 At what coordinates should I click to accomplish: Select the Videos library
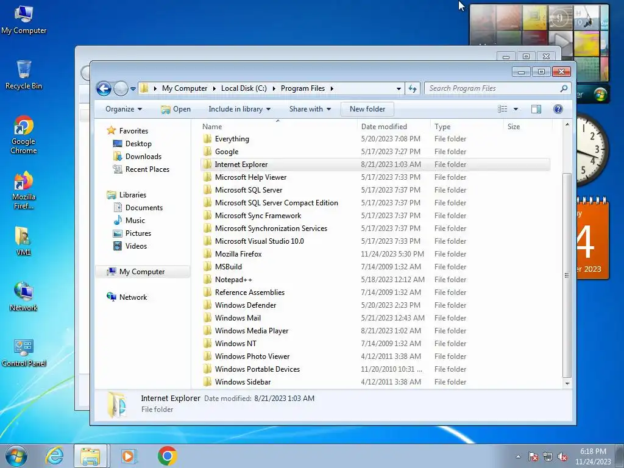coord(130,246)
